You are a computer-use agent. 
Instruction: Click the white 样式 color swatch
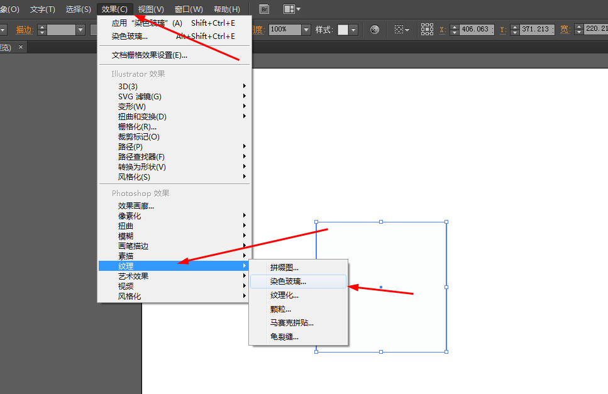click(x=342, y=29)
